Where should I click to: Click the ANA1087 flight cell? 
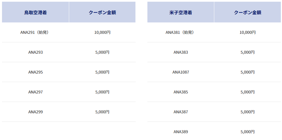181,72
